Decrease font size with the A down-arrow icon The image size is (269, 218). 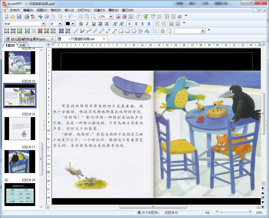tap(121, 24)
